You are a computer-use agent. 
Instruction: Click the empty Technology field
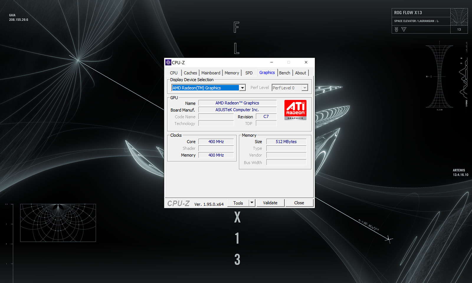[x=216, y=123]
